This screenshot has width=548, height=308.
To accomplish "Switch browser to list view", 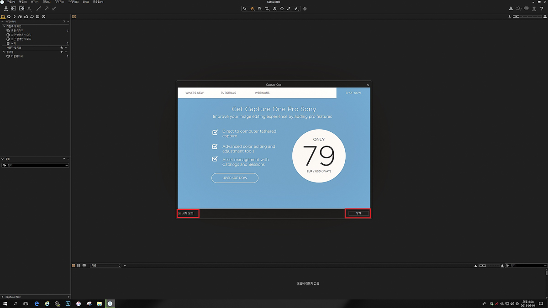I will tap(79, 266).
